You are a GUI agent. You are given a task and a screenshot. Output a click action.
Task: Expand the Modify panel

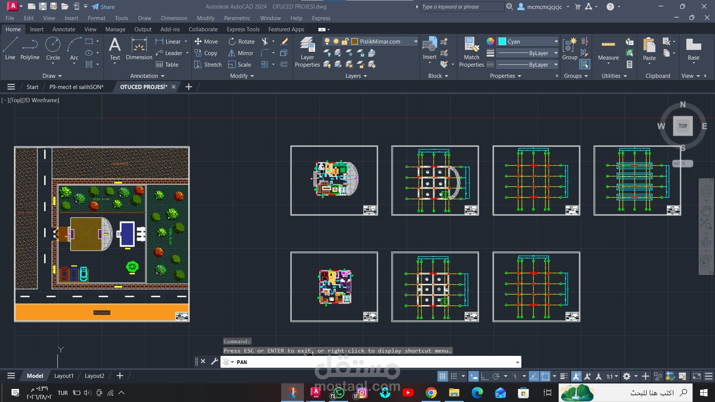coord(242,76)
